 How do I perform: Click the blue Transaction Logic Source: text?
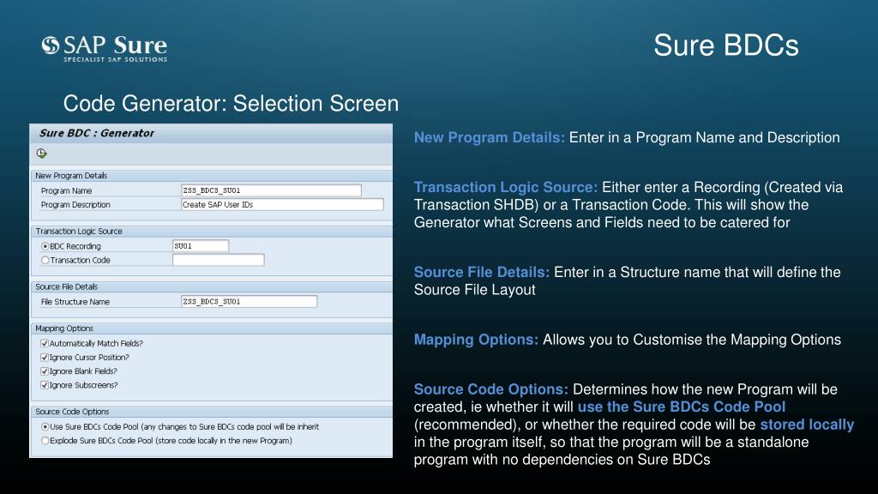pyautogui.click(x=506, y=187)
